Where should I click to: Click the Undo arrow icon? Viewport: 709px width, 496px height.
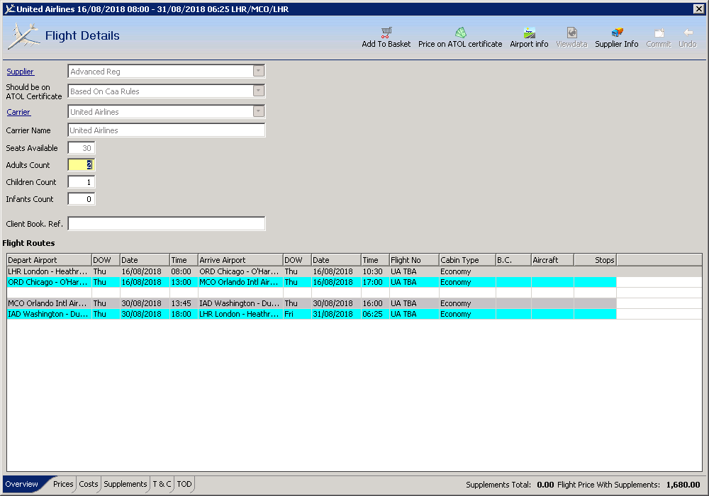688,33
